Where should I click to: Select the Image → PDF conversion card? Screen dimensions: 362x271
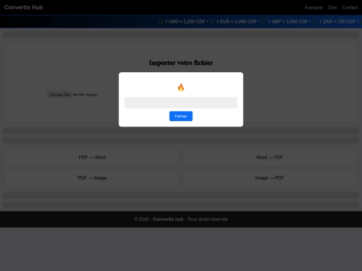(x=269, y=178)
